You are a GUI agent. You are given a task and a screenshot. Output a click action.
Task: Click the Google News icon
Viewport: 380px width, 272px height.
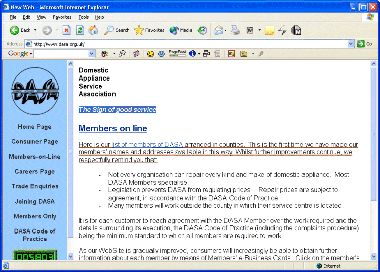[136, 54]
